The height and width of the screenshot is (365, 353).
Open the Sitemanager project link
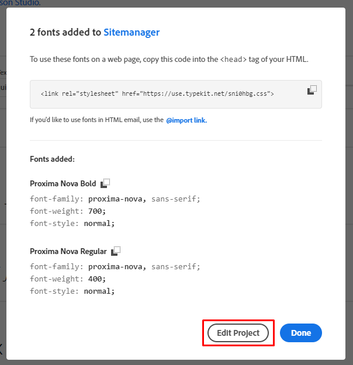[x=131, y=32]
